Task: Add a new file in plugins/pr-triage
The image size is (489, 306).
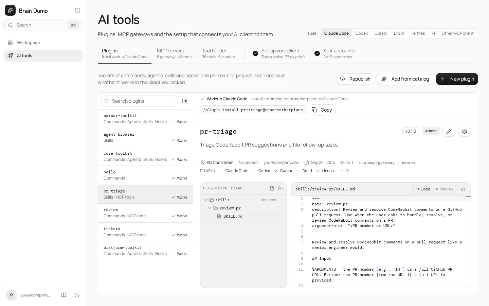Action: pos(272,188)
